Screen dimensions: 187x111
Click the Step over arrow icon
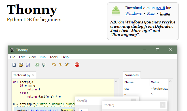[54, 65]
